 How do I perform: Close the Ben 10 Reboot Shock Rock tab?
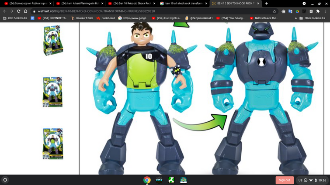[154, 3]
